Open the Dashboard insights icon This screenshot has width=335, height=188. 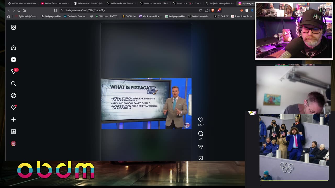(13, 132)
